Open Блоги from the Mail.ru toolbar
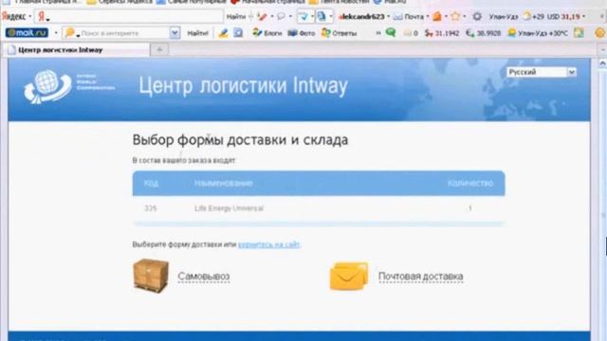 [x=267, y=33]
